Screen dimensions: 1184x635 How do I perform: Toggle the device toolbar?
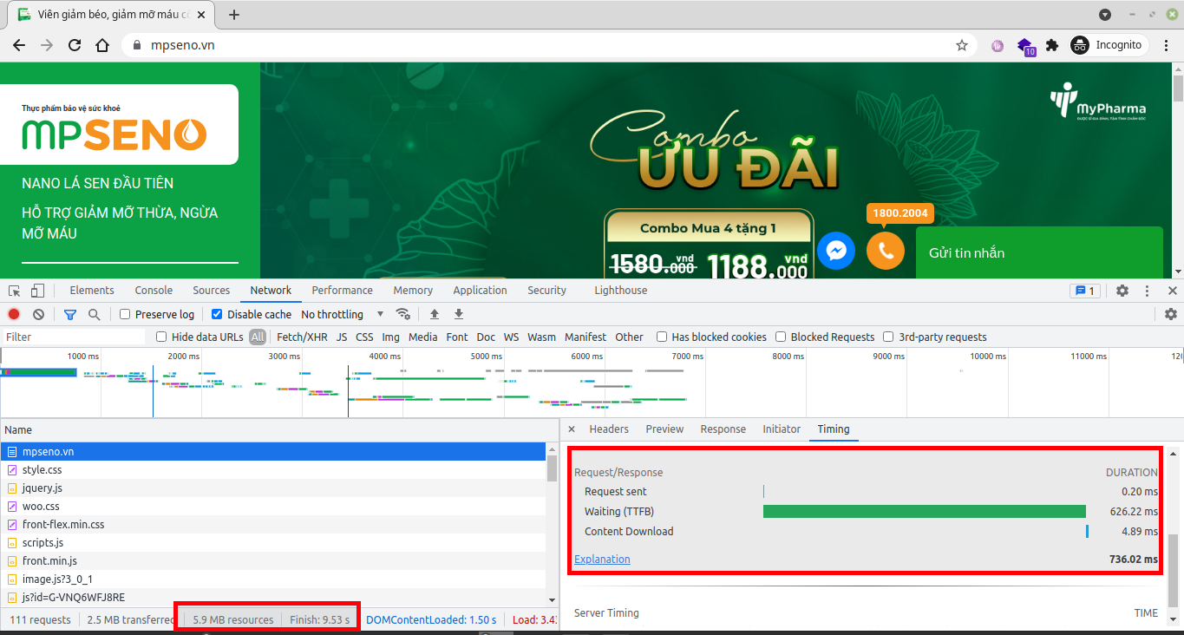click(x=37, y=291)
